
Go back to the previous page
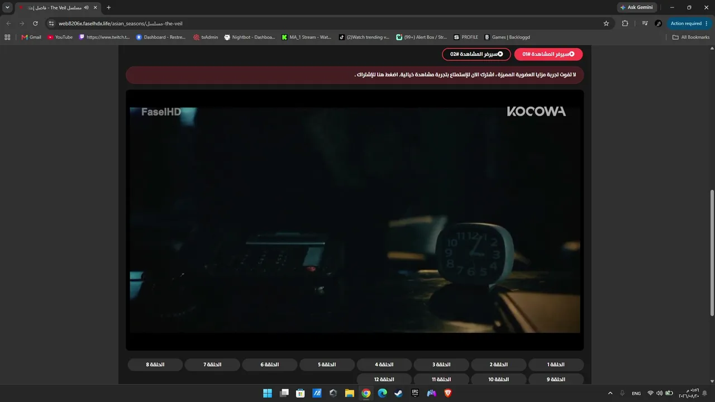tap(8, 23)
